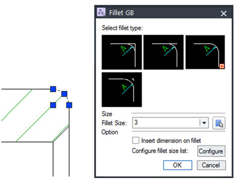This screenshot has width=241, height=184.
Task: Choose the second fillet type with horizontal extension
Action: pyautogui.click(x=164, y=52)
